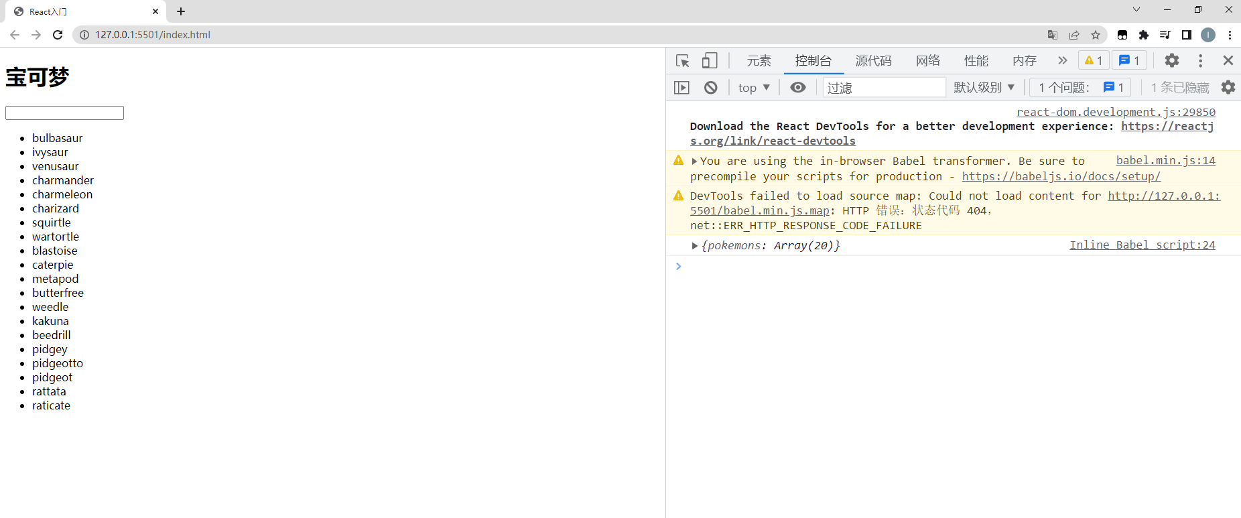
Task: Go forward in browser history
Action: click(x=36, y=35)
